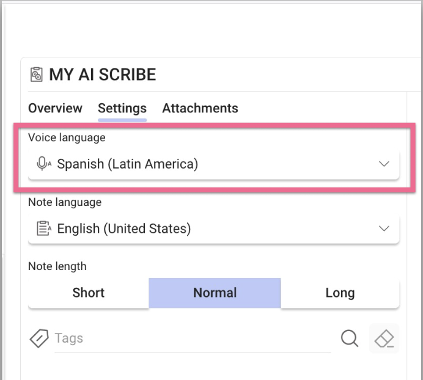Expand the Note language chevron

click(x=384, y=228)
